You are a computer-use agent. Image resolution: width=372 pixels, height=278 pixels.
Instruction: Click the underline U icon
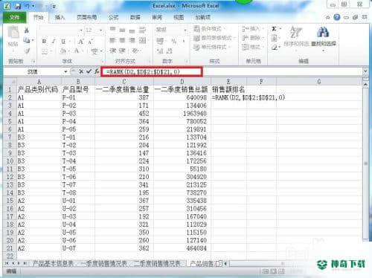(x=63, y=42)
